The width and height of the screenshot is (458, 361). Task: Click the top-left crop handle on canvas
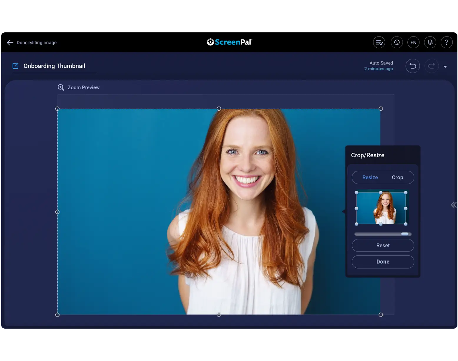[57, 109]
